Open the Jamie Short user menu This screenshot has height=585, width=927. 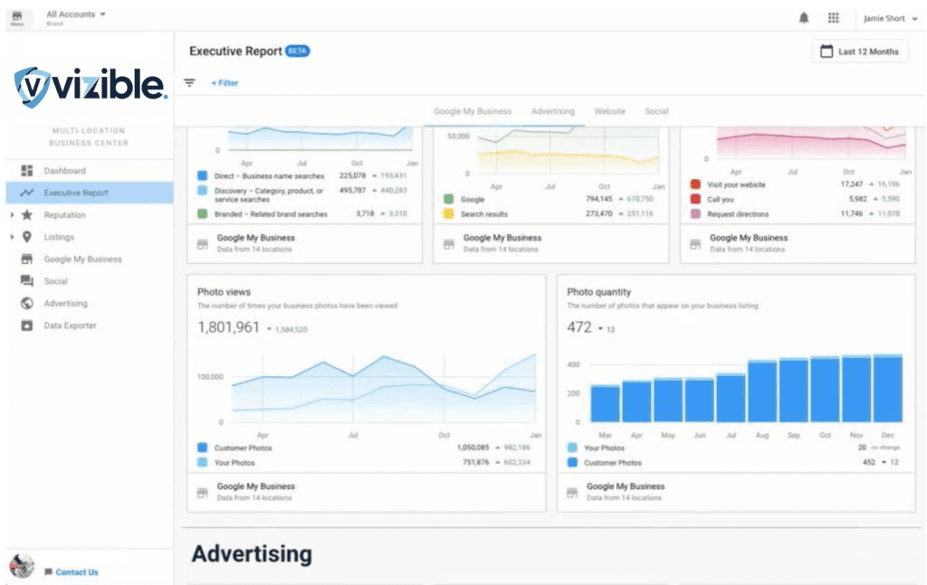[x=891, y=18]
